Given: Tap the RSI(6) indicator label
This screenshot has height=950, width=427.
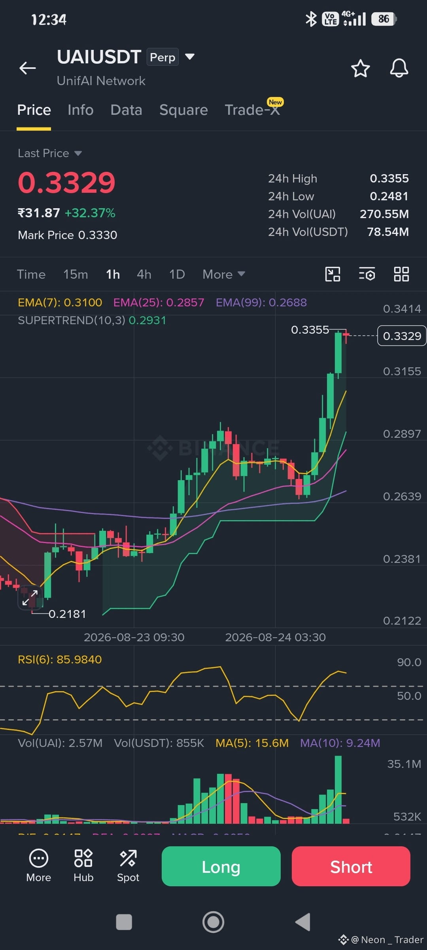Looking at the screenshot, I should pos(60,659).
